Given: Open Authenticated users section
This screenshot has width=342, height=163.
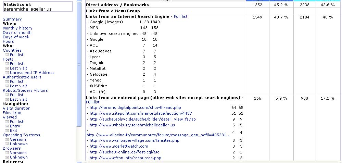Looking at the screenshot, I should (22, 77).
